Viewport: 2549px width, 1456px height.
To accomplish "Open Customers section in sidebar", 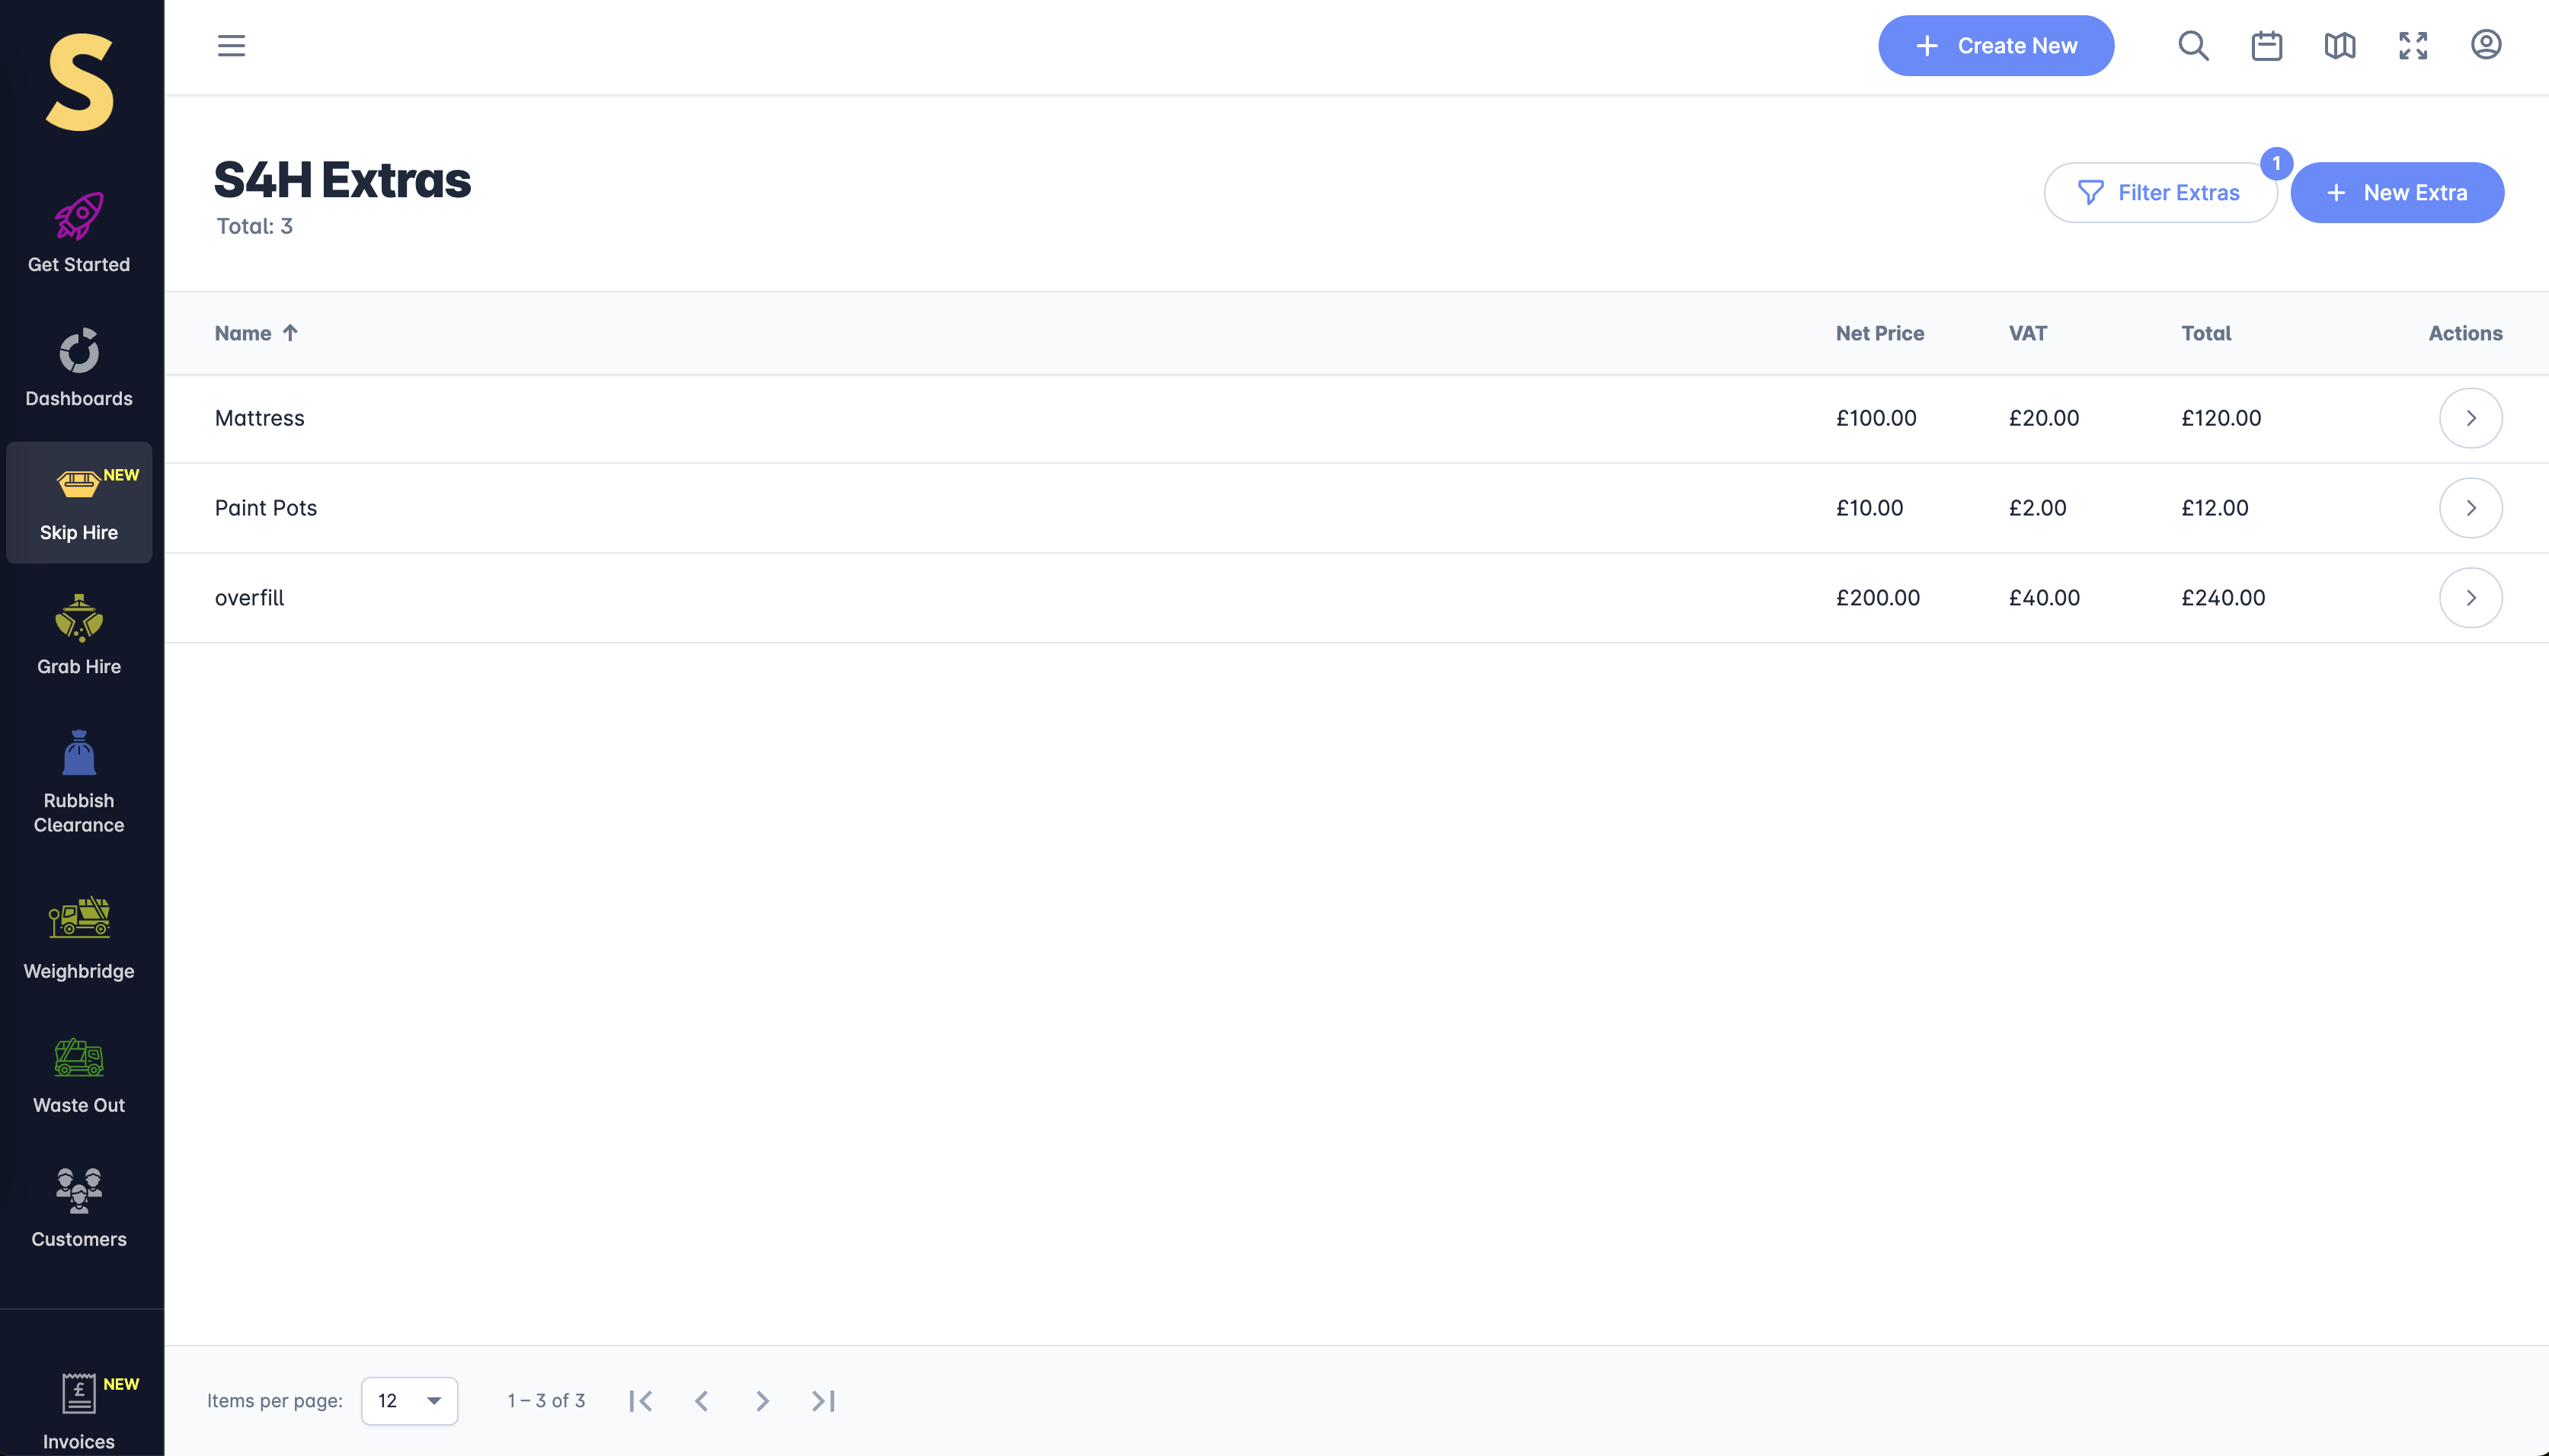I will (79, 1208).
